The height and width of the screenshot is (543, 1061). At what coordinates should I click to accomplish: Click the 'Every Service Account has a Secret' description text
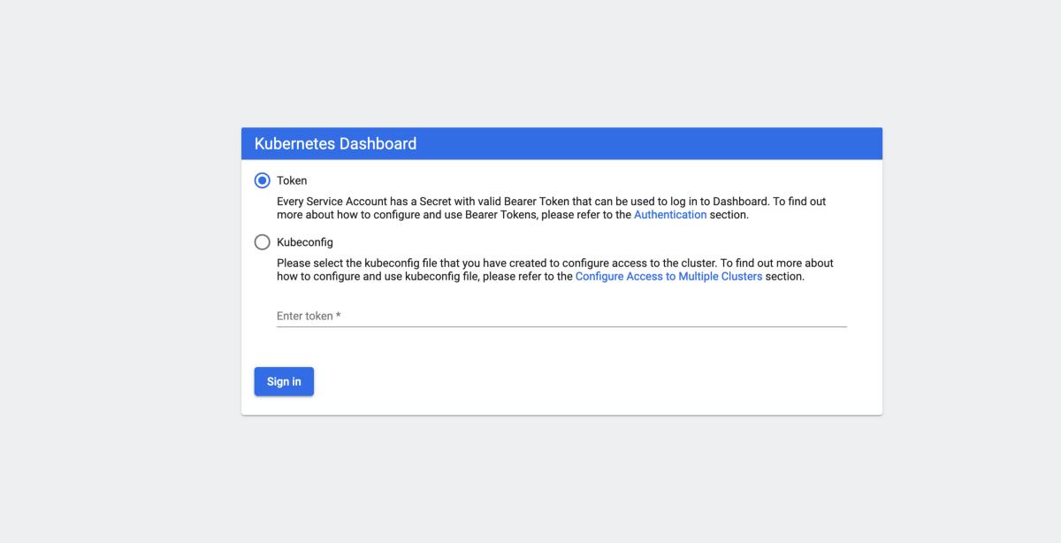tap(552, 209)
